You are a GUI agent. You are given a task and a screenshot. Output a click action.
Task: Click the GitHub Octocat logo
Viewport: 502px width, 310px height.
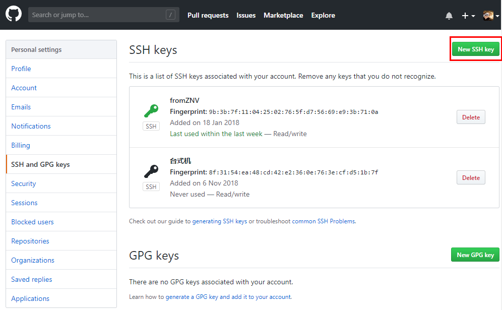pyautogui.click(x=14, y=14)
